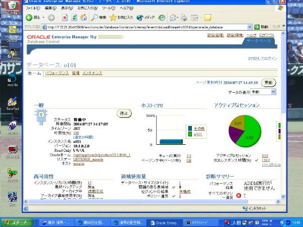Image resolution: width=303 pixels, height=227 pixels.
Task: Open Microsoft Outlook desktop icon
Action: coord(12,34)
